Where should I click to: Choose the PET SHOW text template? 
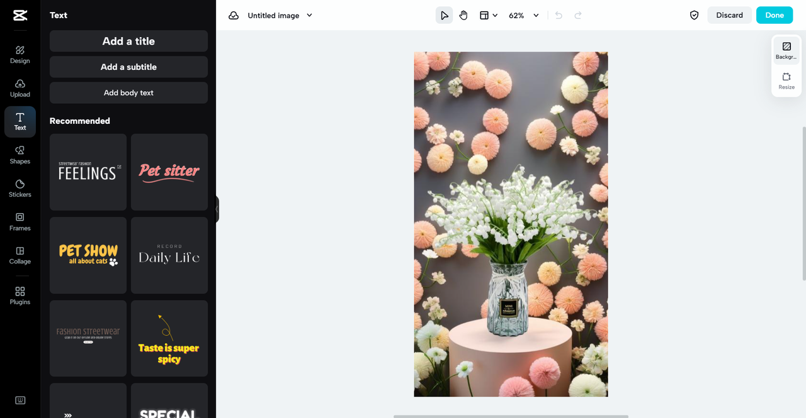(88, 255)
